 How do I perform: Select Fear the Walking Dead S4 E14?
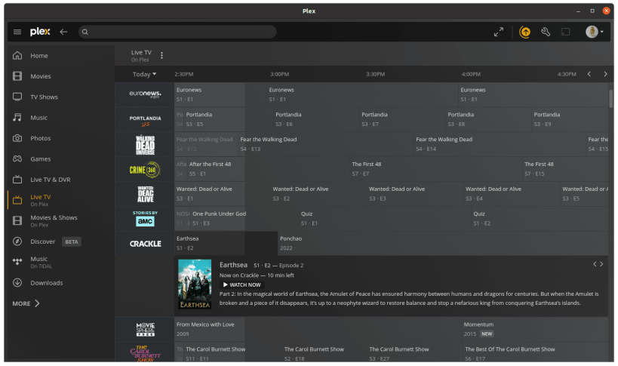tap(500, 144)
